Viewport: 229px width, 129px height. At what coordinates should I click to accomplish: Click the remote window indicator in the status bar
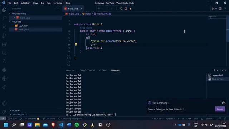3,119
